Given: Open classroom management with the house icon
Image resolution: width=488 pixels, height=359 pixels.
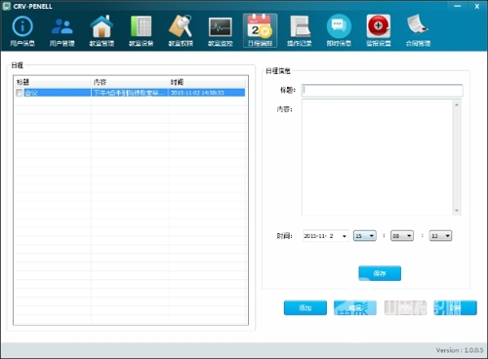Looking at the screenshot, I should [102, 31].
